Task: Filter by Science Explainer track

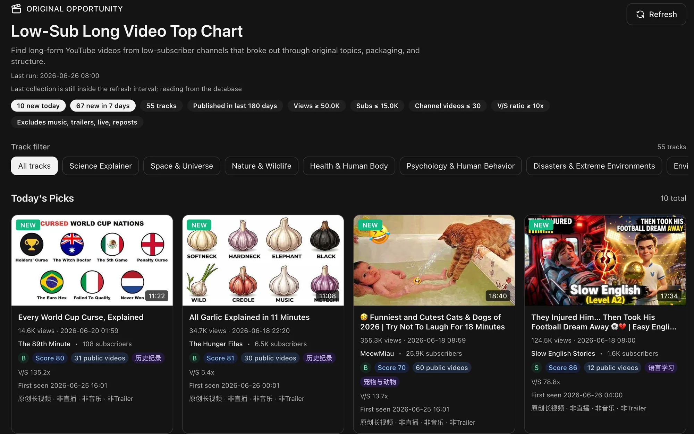Action: (x=101, y=166)
